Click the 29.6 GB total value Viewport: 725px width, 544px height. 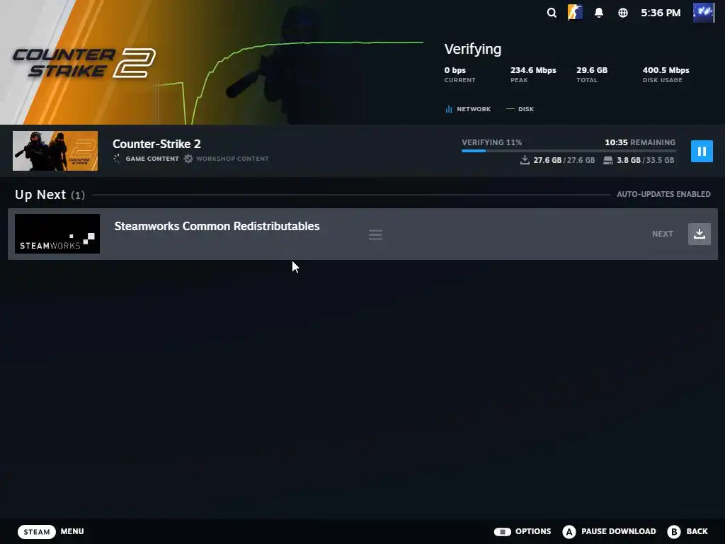tap(592, 70)
